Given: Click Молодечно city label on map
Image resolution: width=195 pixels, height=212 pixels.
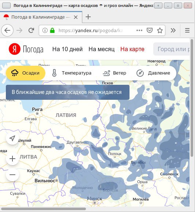Looking at the screenshot, I should click(83, 188).
